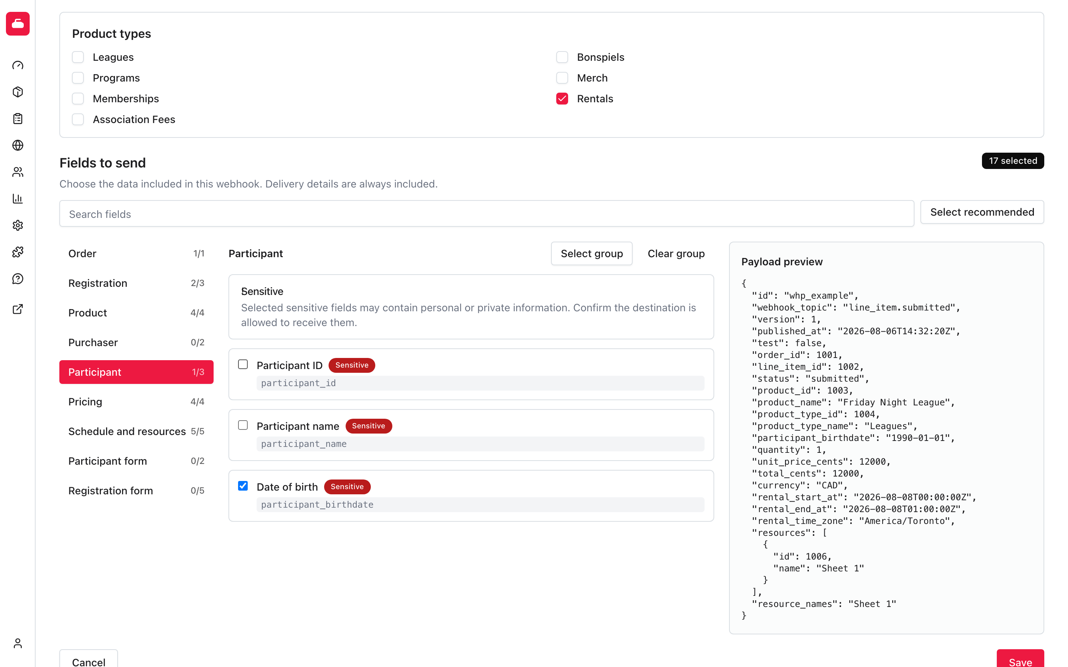This screenshot has width=1068, height=667.
Task: Switch to the Product field group
Action: click(x=136, y=313)
